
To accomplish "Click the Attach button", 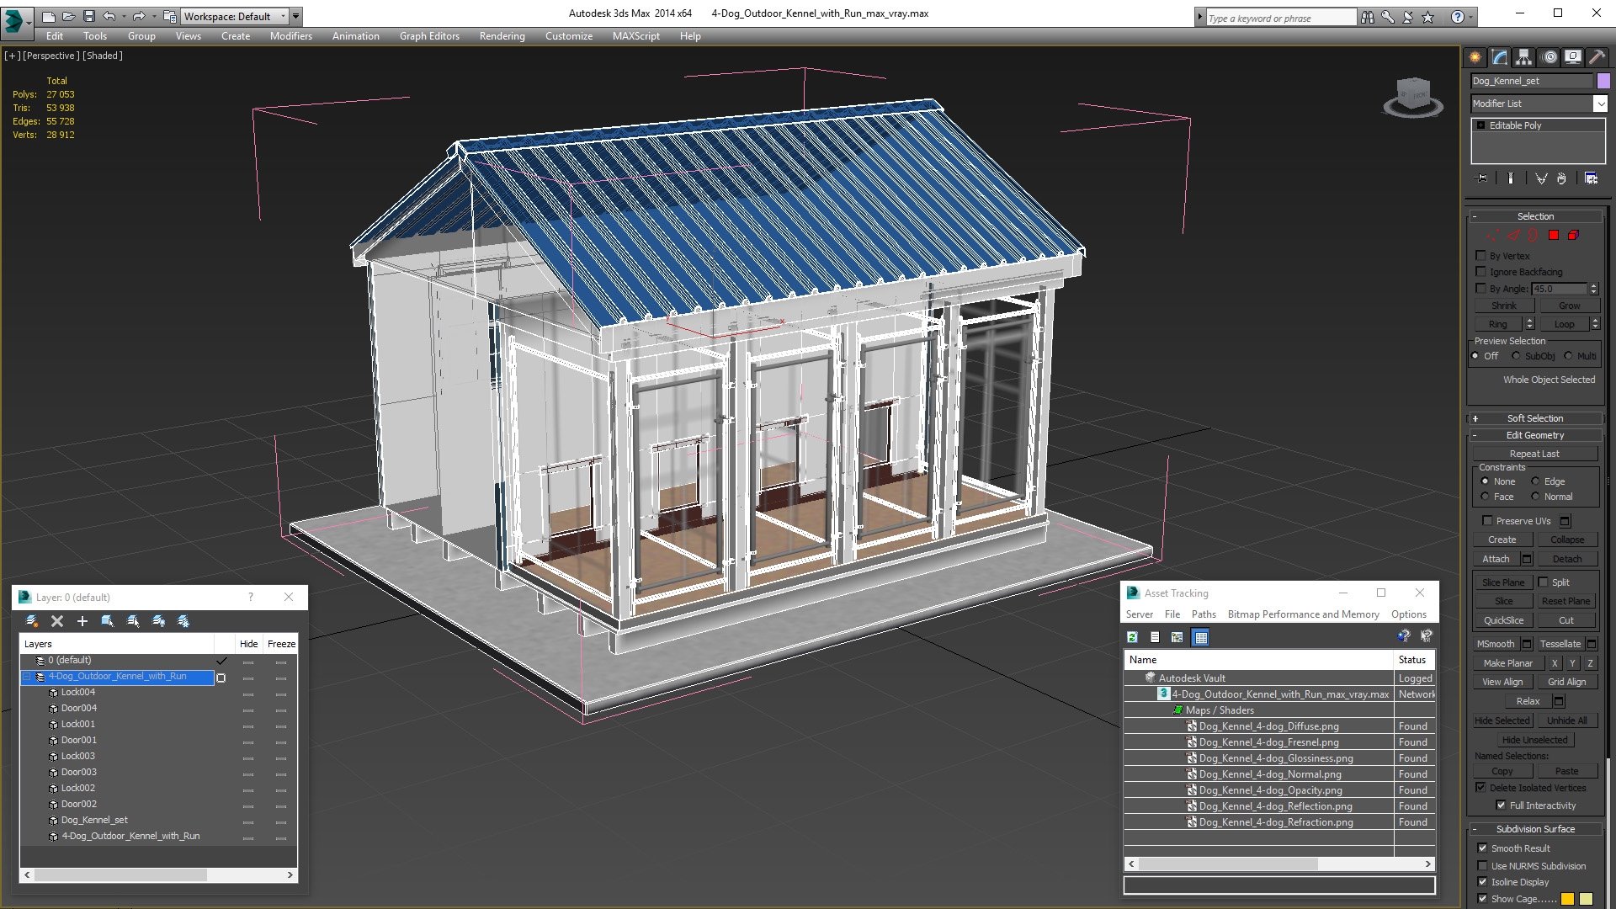I will [x=1495, y=559].
